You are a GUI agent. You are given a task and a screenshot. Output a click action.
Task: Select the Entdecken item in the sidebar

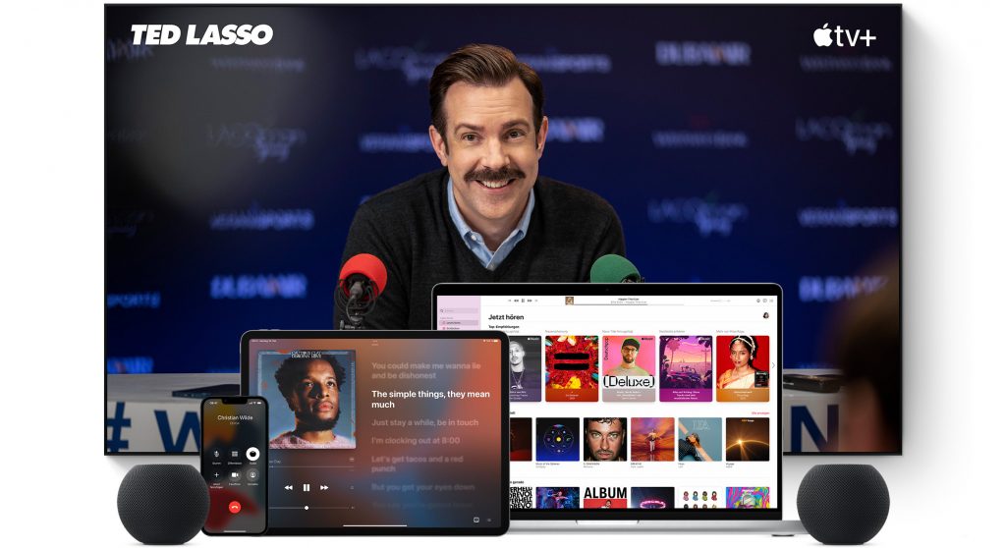tap(454, 330)
